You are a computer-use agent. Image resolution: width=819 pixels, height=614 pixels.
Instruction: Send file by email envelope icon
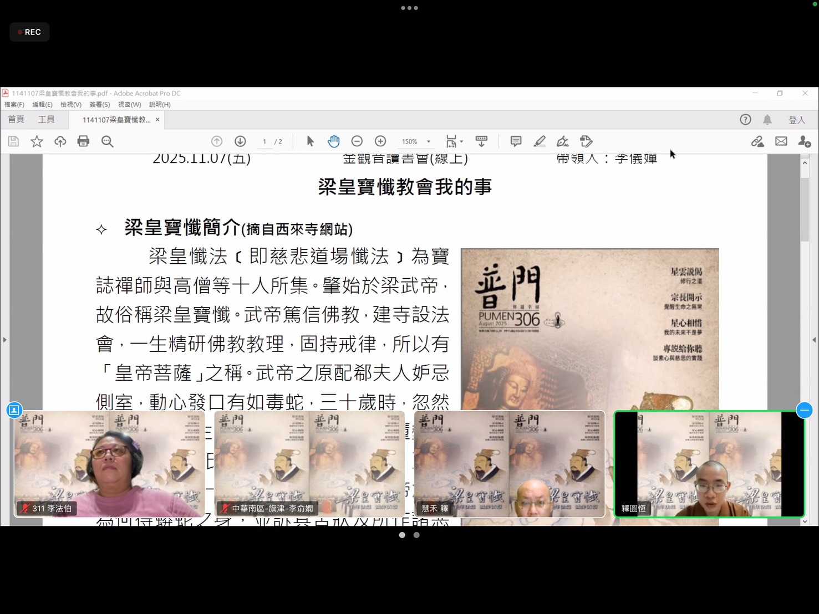781,141
